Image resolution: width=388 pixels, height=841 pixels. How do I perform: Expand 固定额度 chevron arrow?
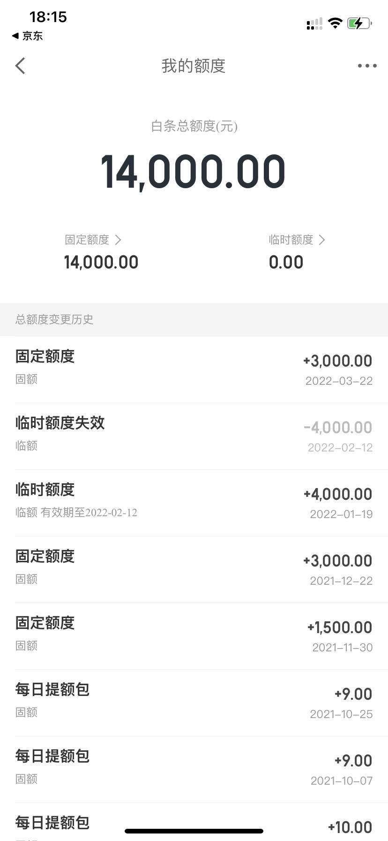118,240
